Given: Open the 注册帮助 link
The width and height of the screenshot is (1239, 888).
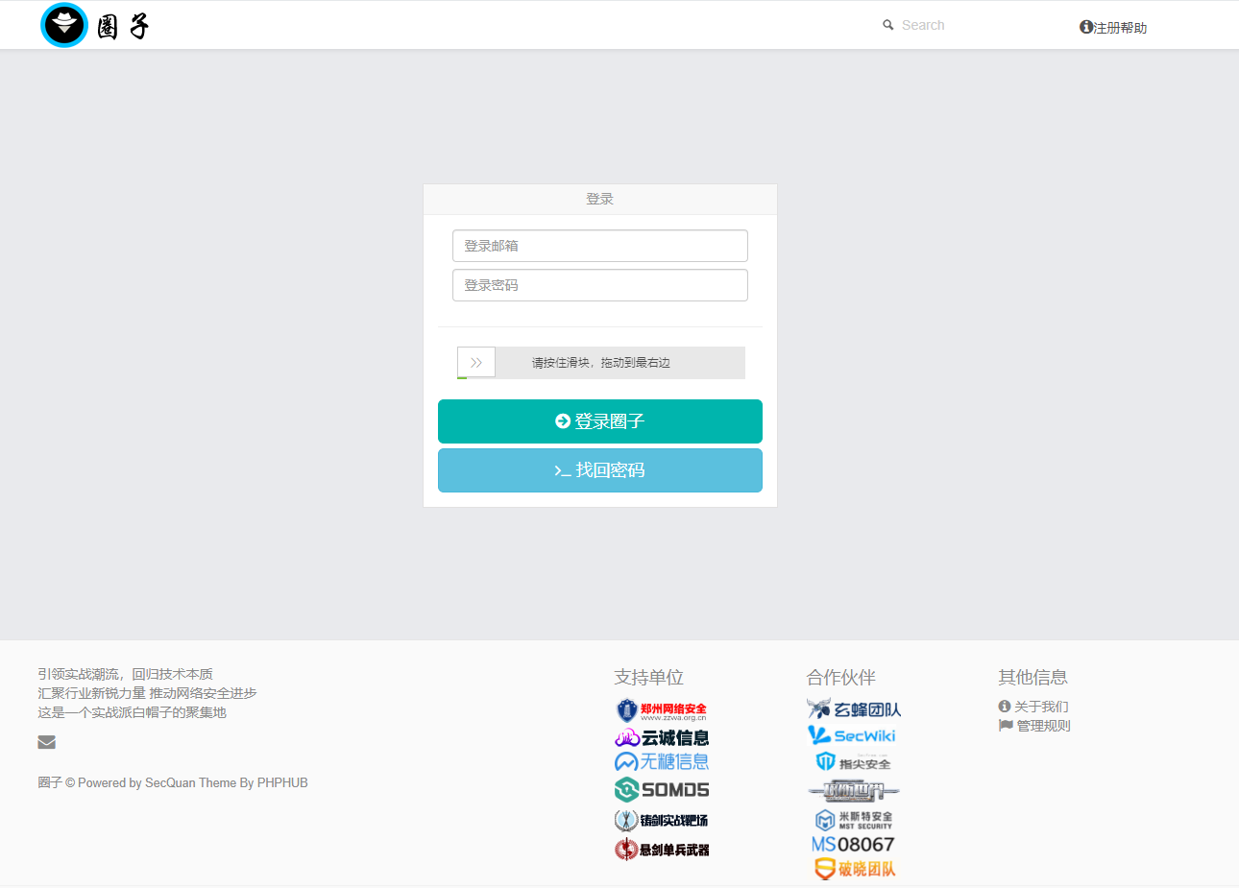Looking at the screenshot, I should (1112, 28).
